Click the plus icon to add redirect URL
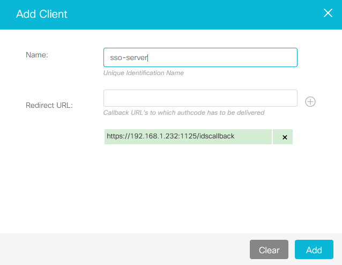Screen dimensions: 342x265 click(x=310, y=101)
